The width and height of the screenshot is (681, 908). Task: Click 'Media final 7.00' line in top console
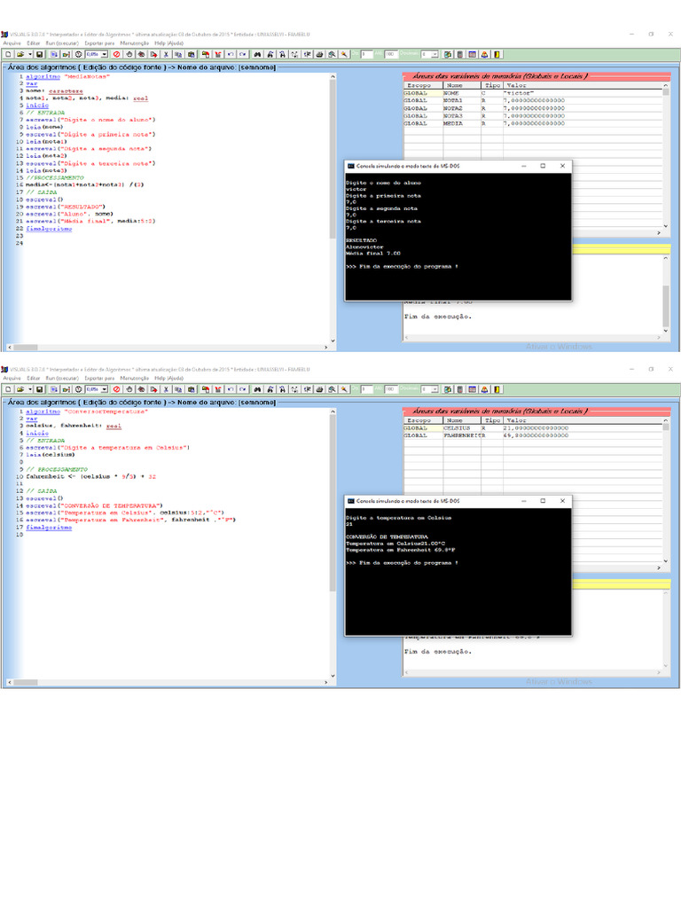373,253
